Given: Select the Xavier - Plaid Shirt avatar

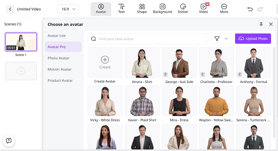Looking at the screenshot, I should (x=142, y=101).
